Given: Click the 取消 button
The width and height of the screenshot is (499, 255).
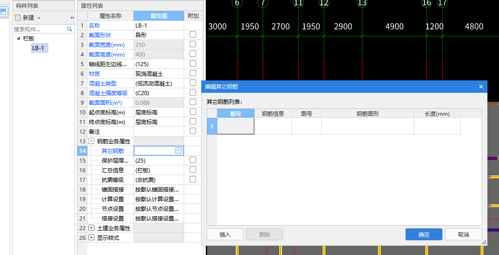Looking at the screenshot, I should pyautogui.click(x=464, y=234).
